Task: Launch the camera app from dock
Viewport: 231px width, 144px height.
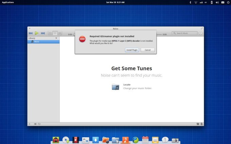Action: (175, 140)
